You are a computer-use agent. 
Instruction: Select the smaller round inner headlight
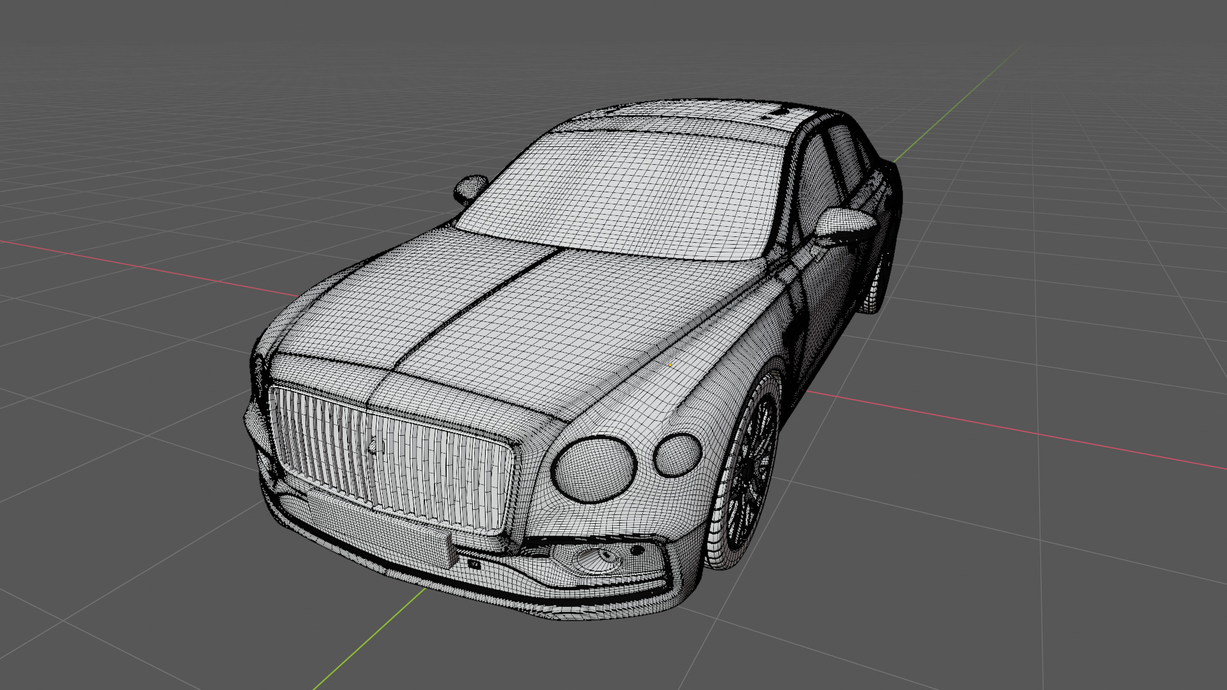click(677, 455)
